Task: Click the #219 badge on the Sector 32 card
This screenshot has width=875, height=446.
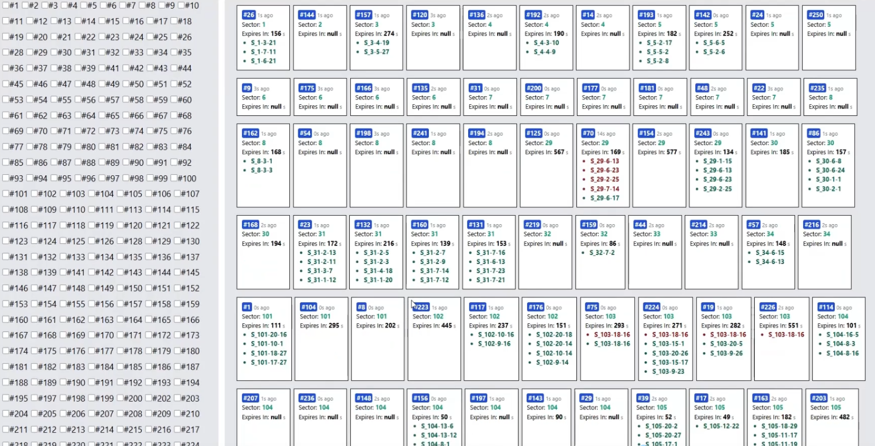Action: [x=532, y=224]
